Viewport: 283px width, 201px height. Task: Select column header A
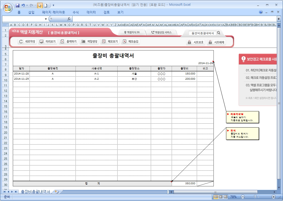click(11, 25)
